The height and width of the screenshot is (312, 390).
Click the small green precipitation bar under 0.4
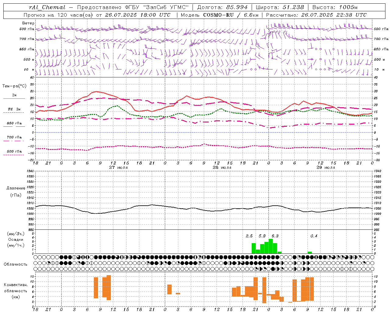(310, 253)
